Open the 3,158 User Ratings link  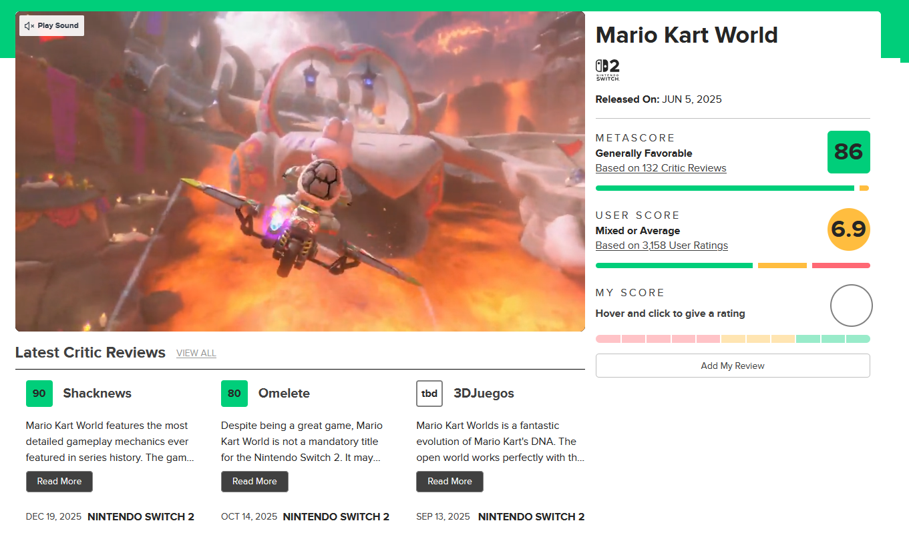tap(661, 245)
